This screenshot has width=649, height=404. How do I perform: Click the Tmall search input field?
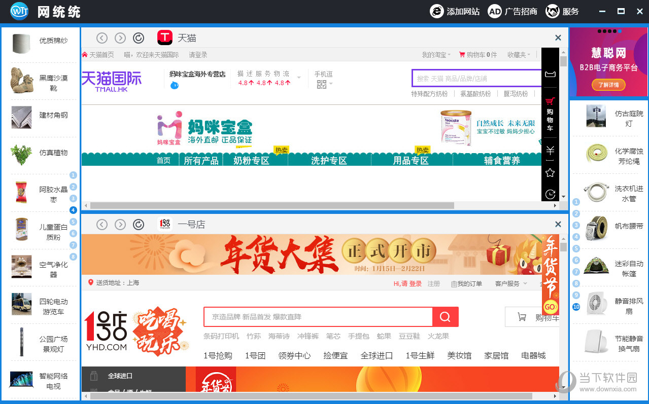[x=476, y=78]
